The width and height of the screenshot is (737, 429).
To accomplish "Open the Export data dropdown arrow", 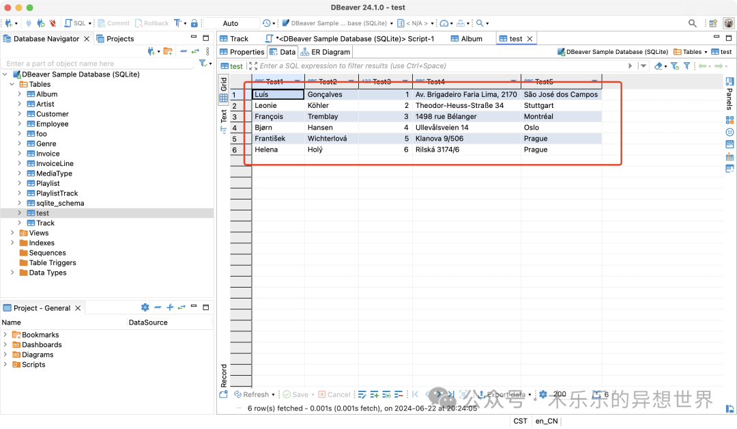I will (530, 395).
